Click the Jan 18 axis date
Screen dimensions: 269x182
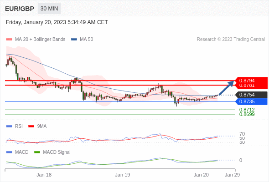[44, 175]
